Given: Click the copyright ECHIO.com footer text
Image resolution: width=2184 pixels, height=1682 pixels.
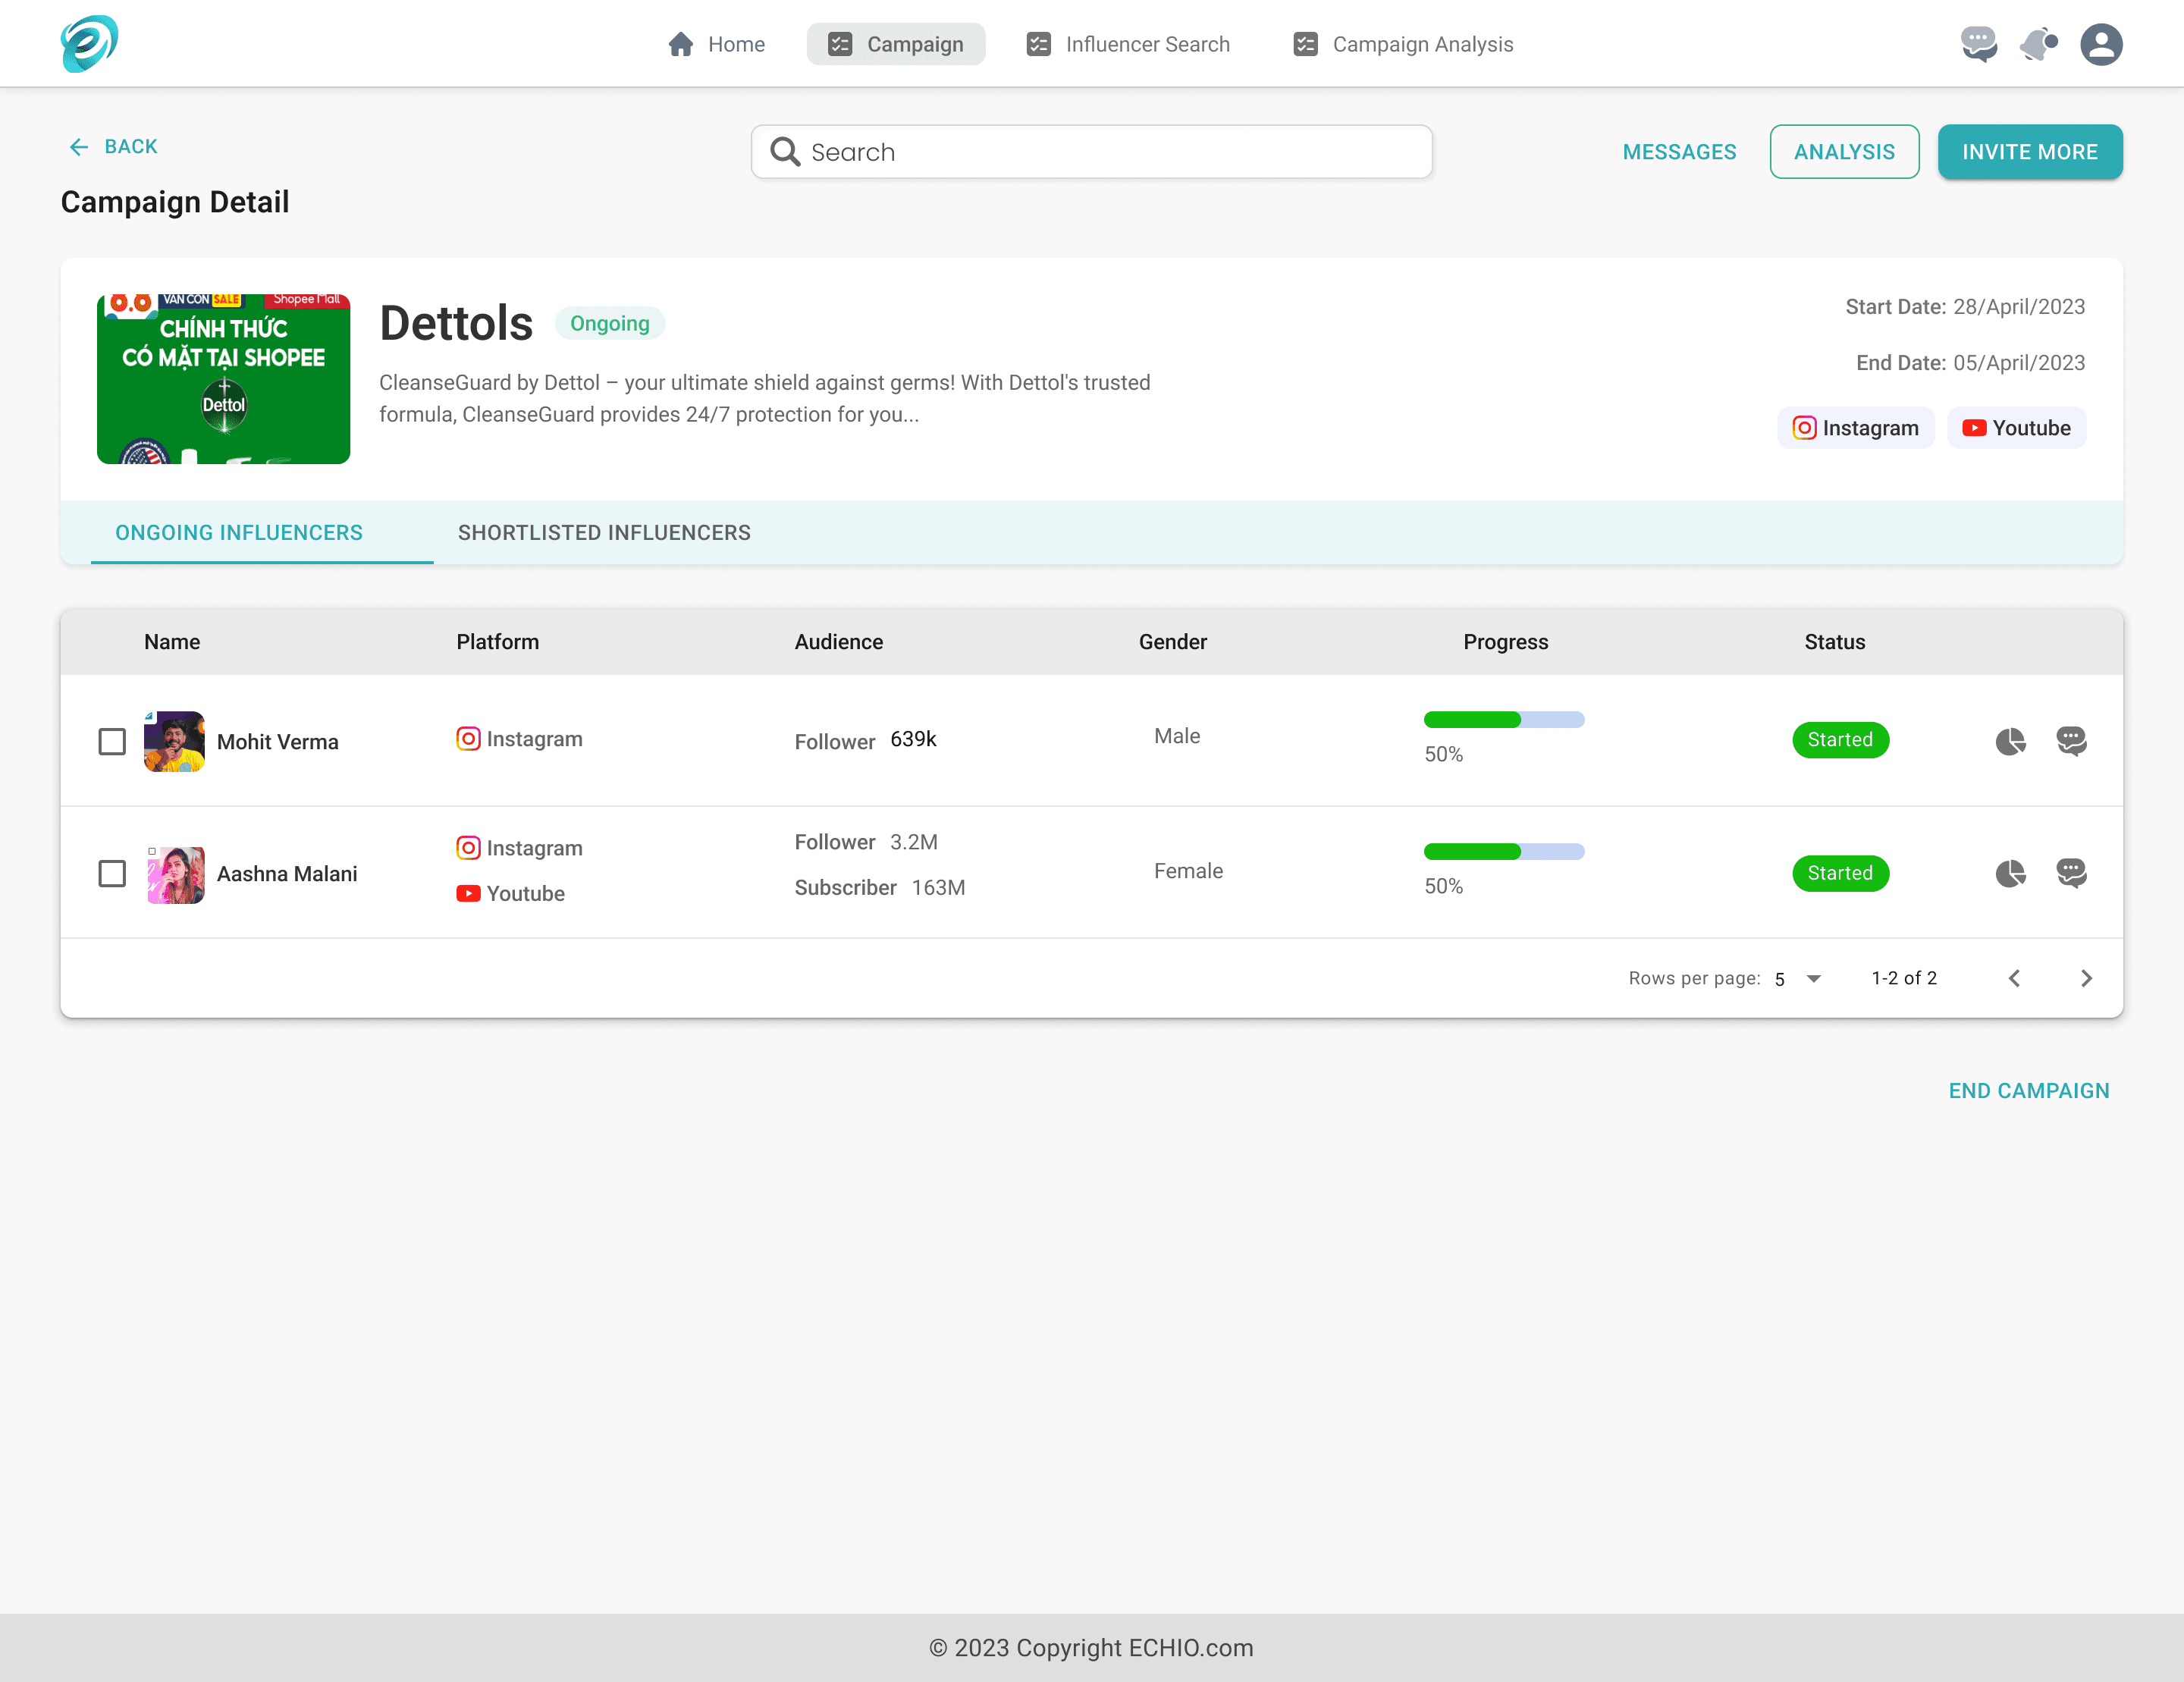Looking at the screenshot, I should 1091,1648.
